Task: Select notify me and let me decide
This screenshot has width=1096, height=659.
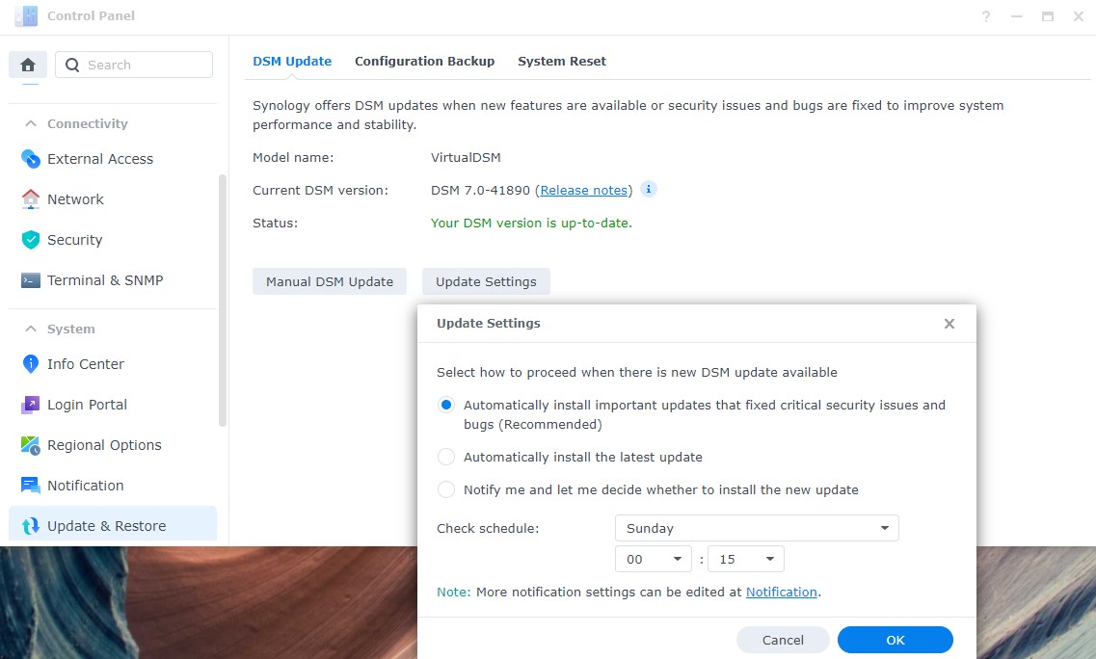Action: (x=446, y=489)
